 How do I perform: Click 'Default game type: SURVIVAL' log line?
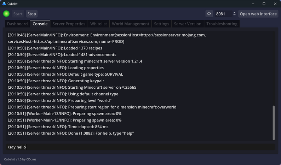[x=65, y=74]
